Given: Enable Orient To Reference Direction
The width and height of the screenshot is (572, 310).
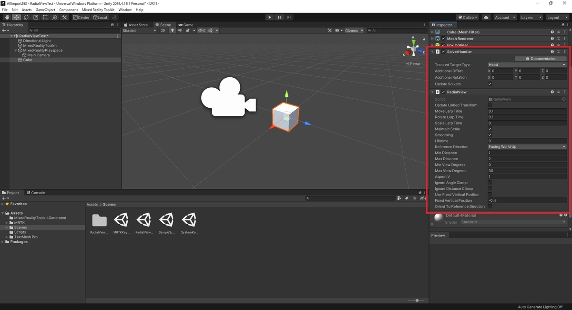Looking at the screenshot, I should point(490,207).
